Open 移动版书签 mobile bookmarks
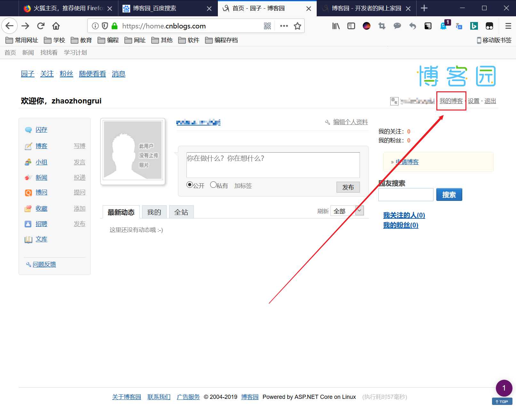Image resolution: width=516 pixels, height=411 pixels. point(494,40)
